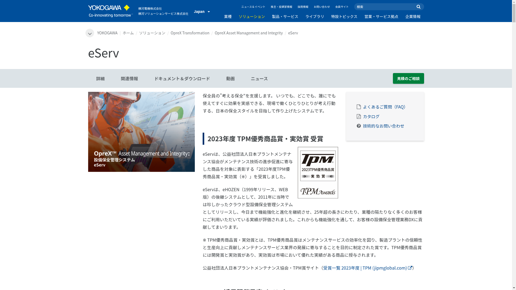Click eServ at the end of breadcrumb
The image size is (516, 290).
click(293, 33)
